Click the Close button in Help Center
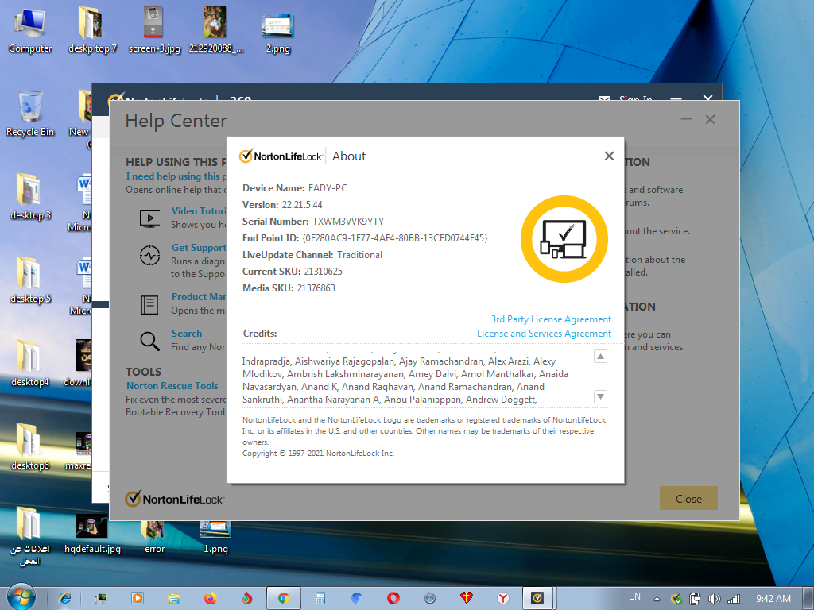This screenshot has width=814, height=610. pos(688,499)
